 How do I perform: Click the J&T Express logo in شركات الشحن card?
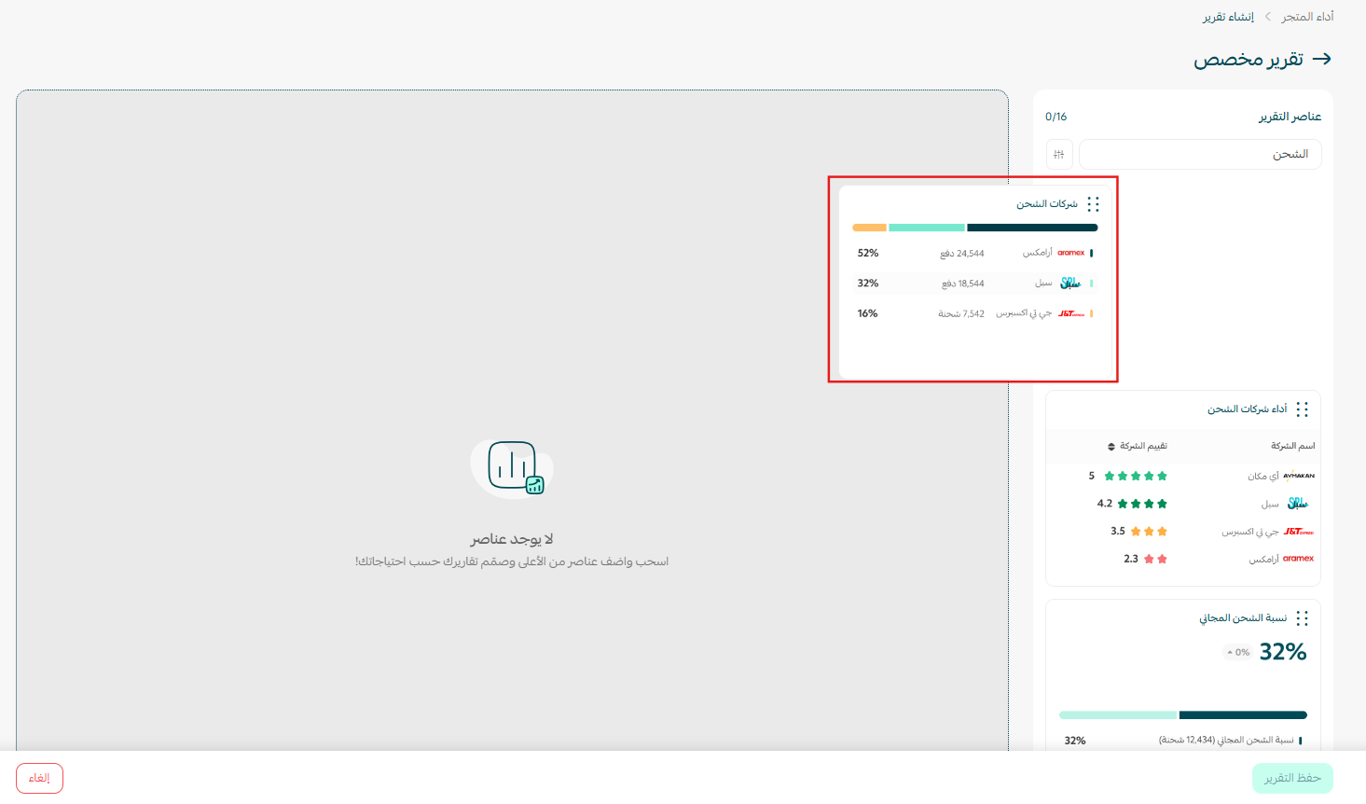[x=1070, y=314]
